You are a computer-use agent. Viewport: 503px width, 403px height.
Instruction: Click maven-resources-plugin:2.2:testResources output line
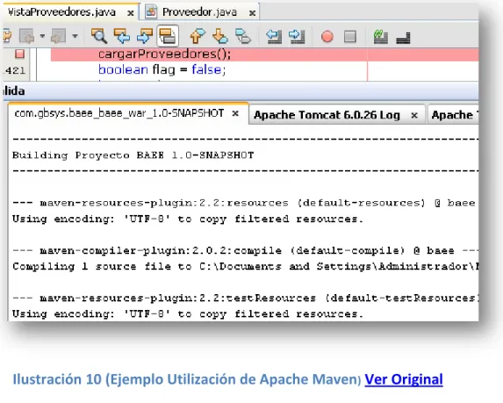[246, 298]
